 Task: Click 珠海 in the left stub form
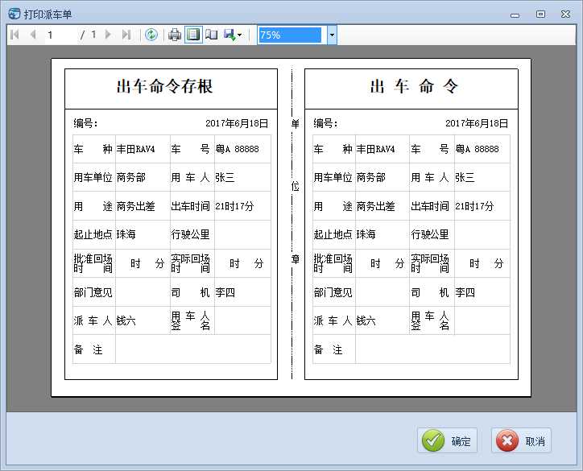coord(126,234)
